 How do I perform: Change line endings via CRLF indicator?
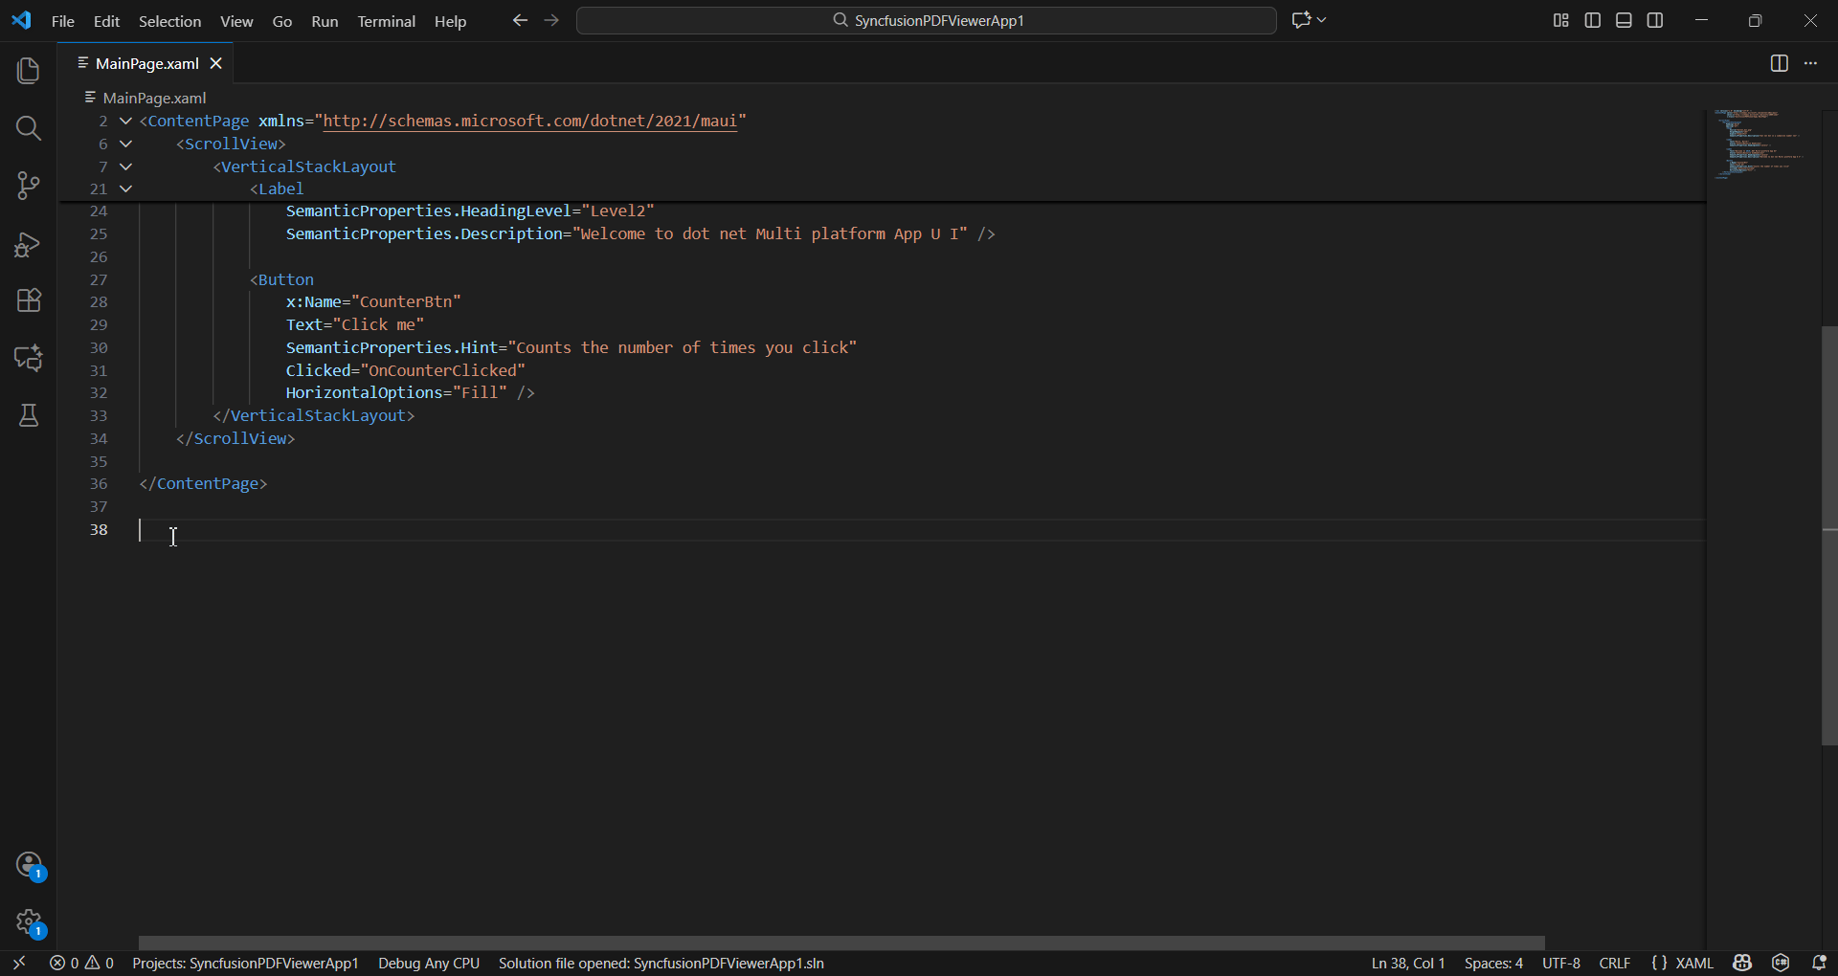click(1615, 963)
